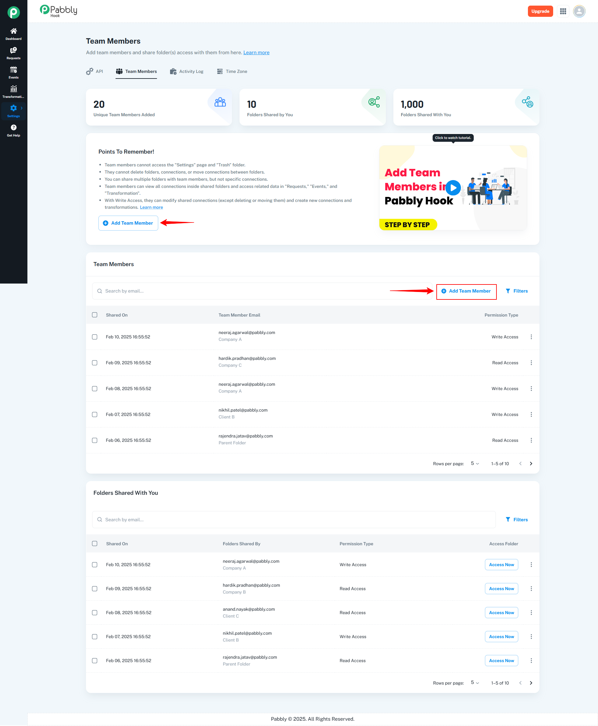Open the Time Zone tab
The width and height of the screenshot is (598, 726).
click(232, 71)
